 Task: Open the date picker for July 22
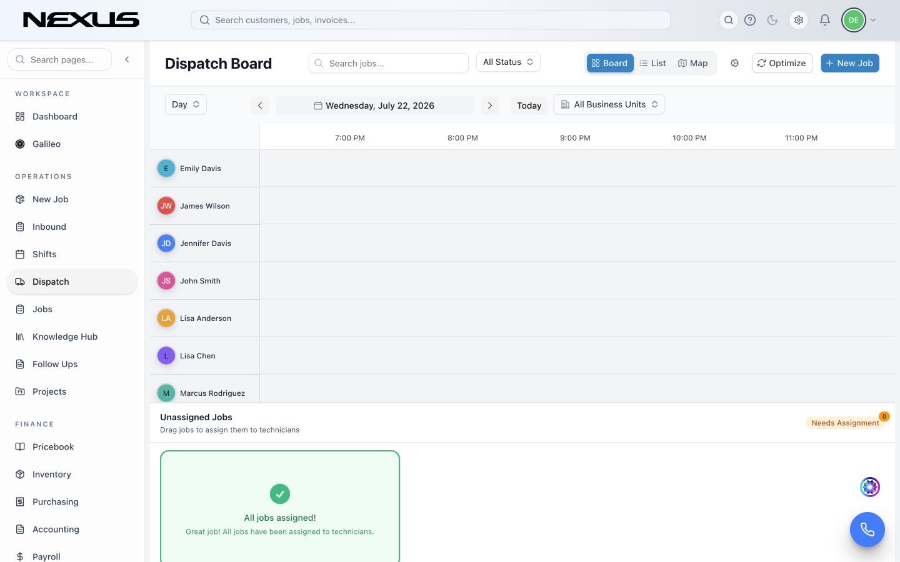(374, 106)
